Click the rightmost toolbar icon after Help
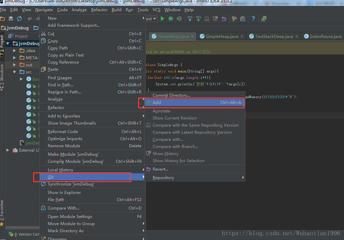The image size is (344, 240). point(264,19)
